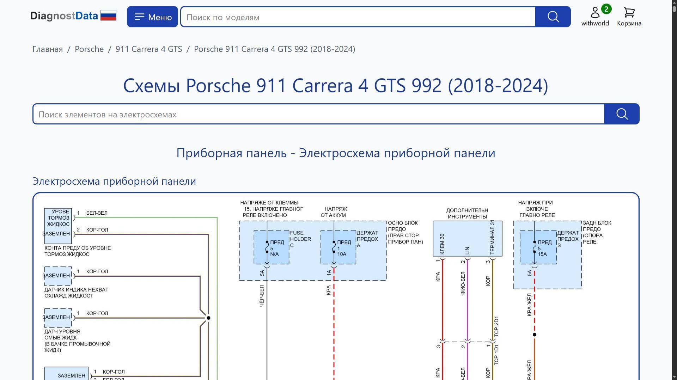Click the Russian flag language icon
This screenshot has height=380, width=677.
[108, 16]
